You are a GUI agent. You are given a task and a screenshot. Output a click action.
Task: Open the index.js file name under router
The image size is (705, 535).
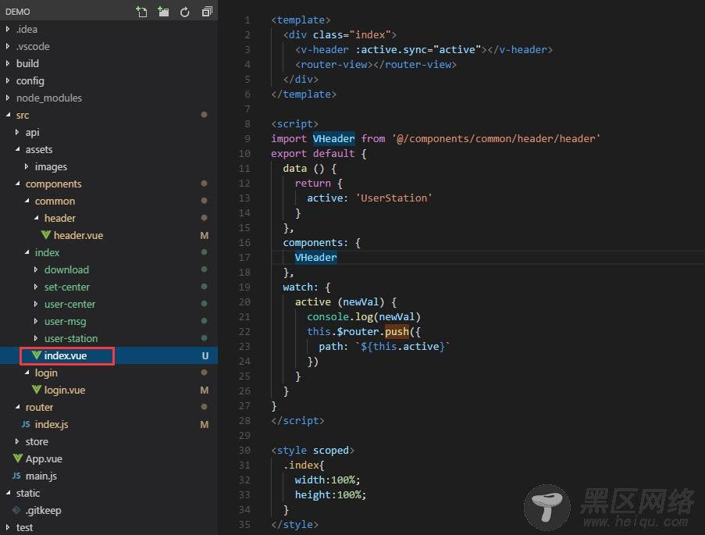tap(52, 424)
